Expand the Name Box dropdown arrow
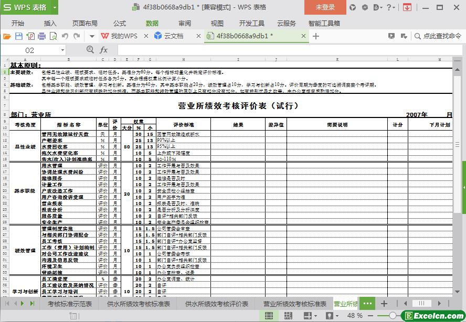The width and height of the screenshot is (466, 322). point(62,50)
